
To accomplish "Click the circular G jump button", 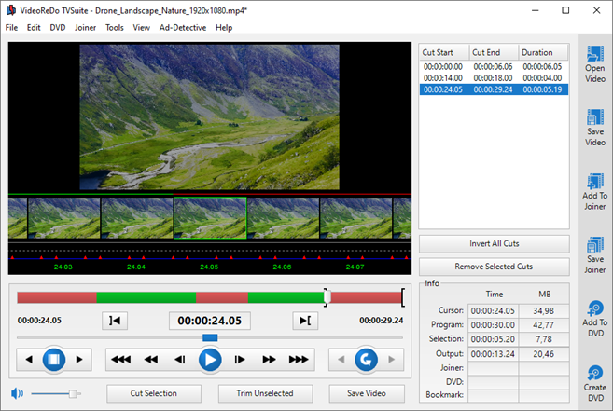I will coord(366,360).
